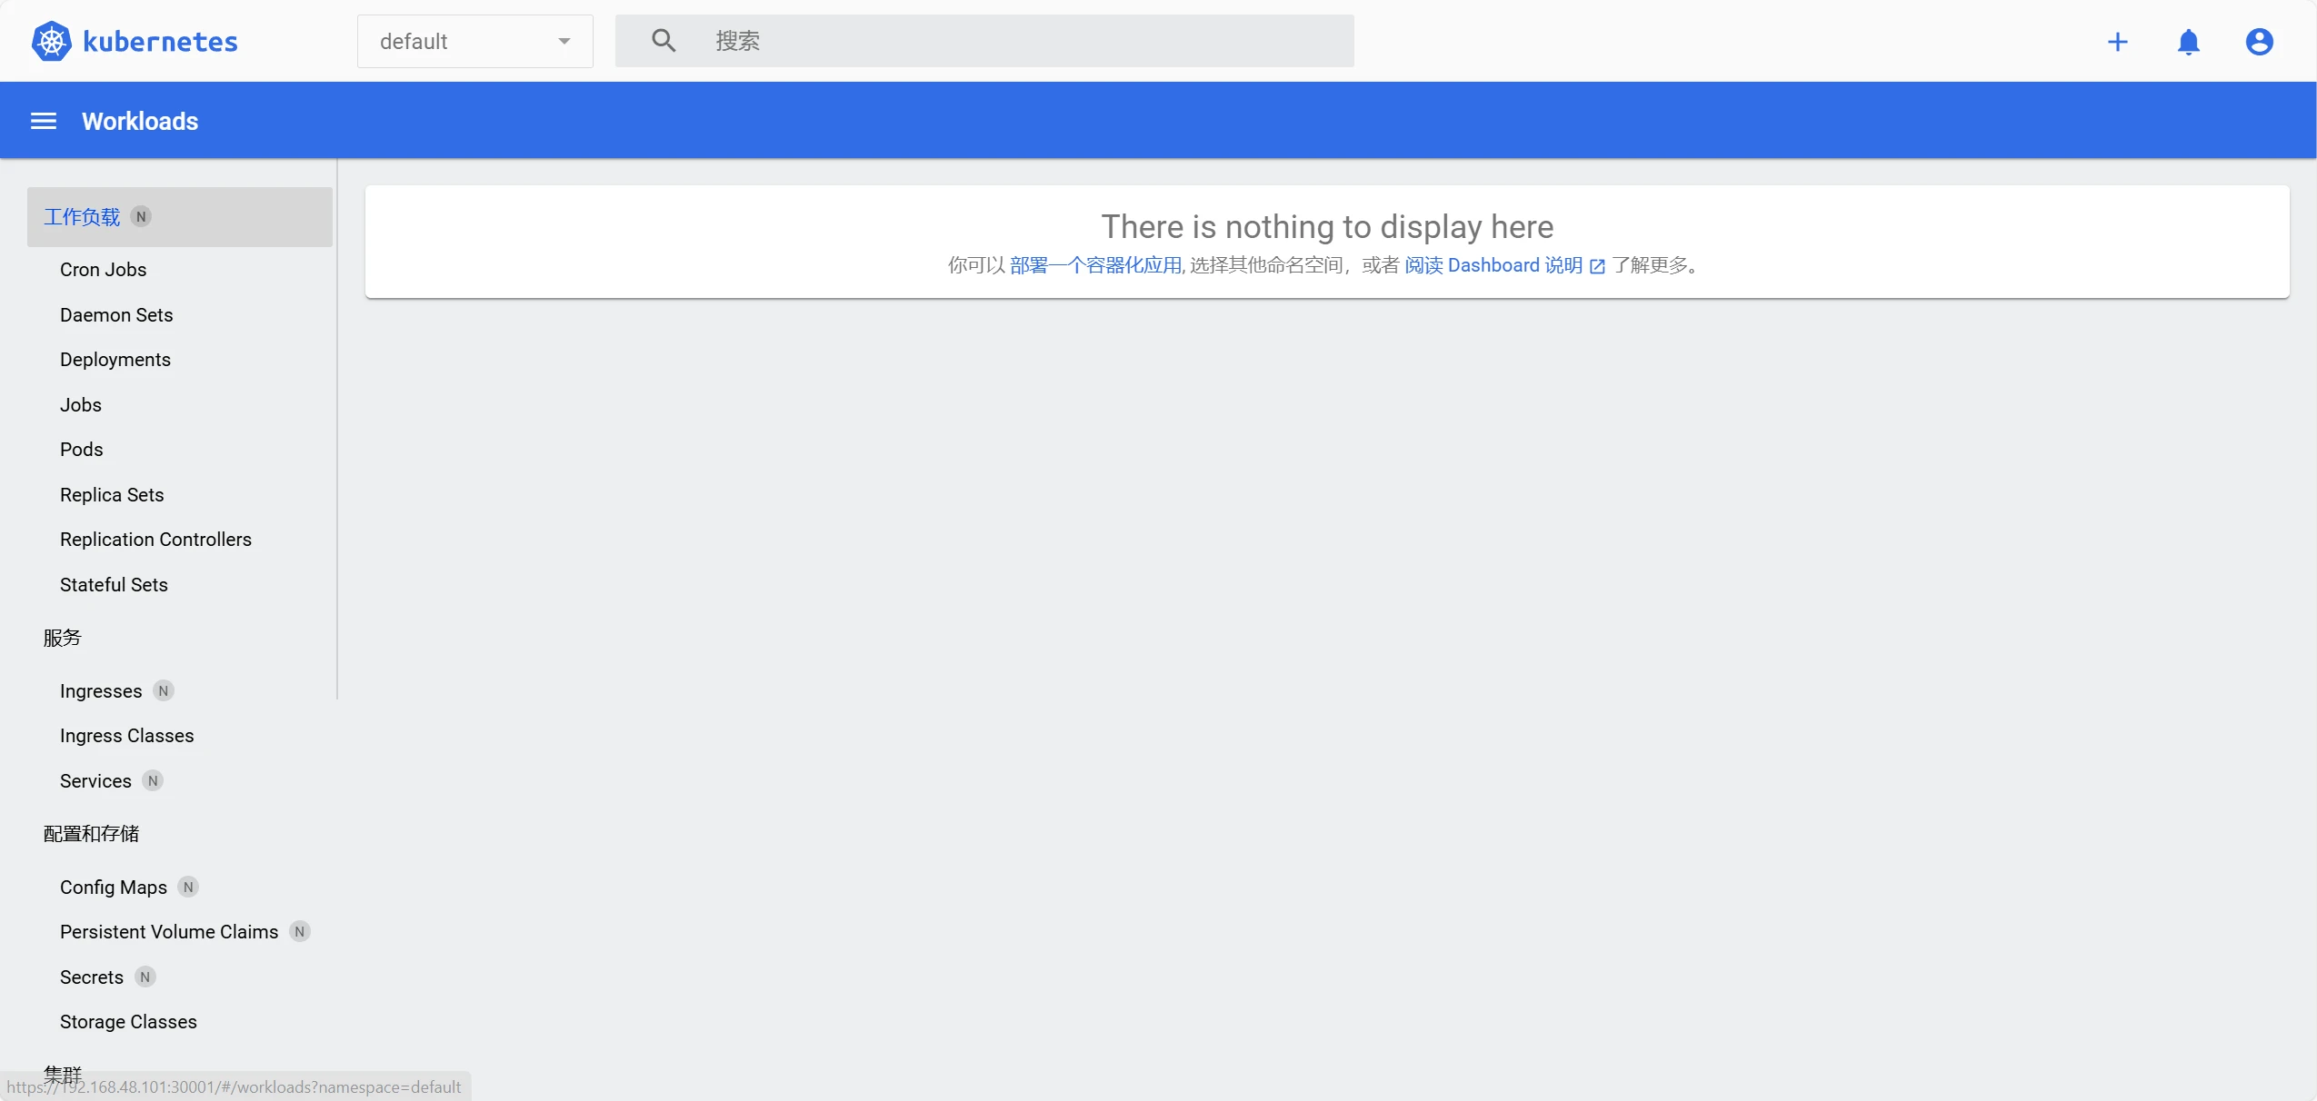Click the 部署一个容器化应用 link
The width and height of the screenshot is (2317, 1101).
pos(1095,265)
